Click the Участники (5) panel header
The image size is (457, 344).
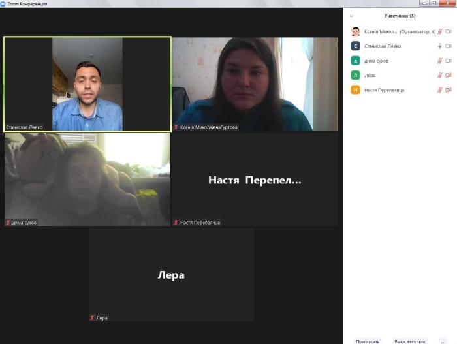400,16
